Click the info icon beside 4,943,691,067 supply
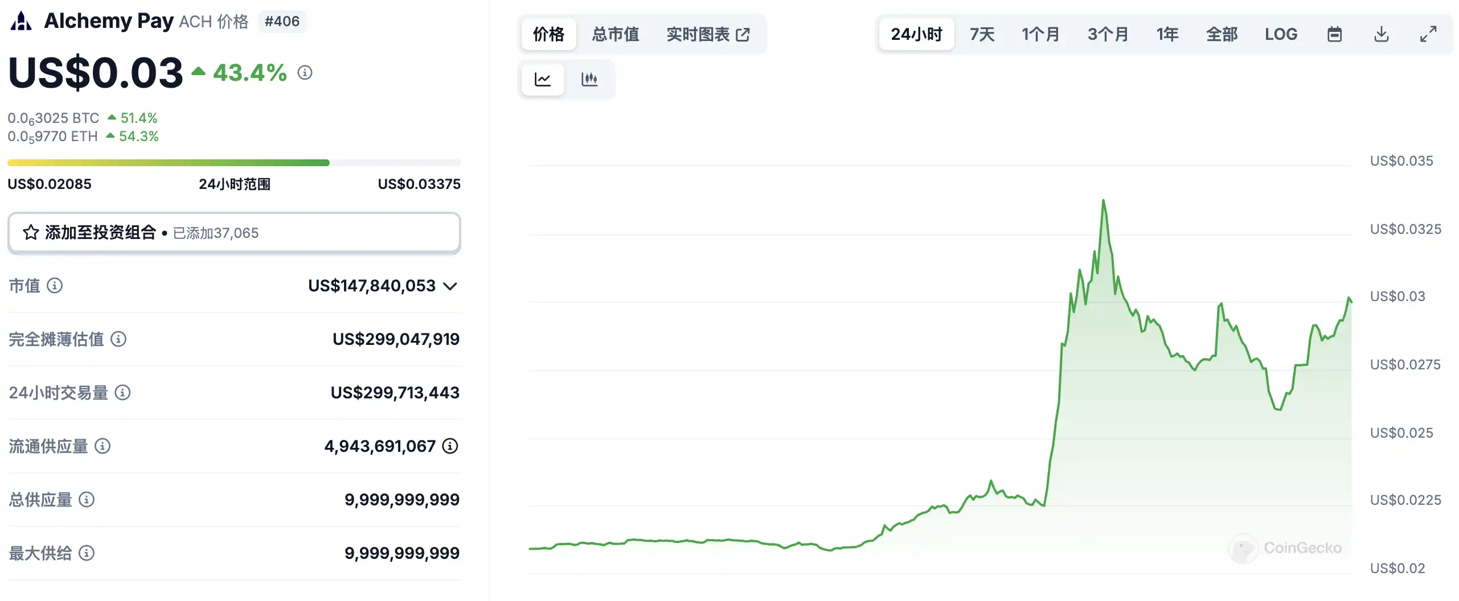 point(450,446)
